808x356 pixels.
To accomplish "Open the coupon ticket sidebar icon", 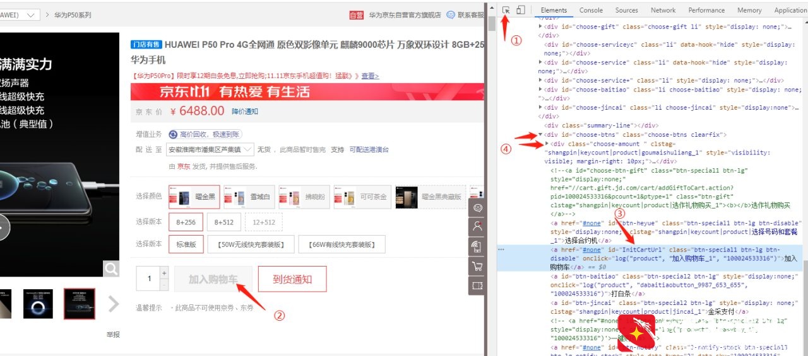I will [x=477, y=285].
